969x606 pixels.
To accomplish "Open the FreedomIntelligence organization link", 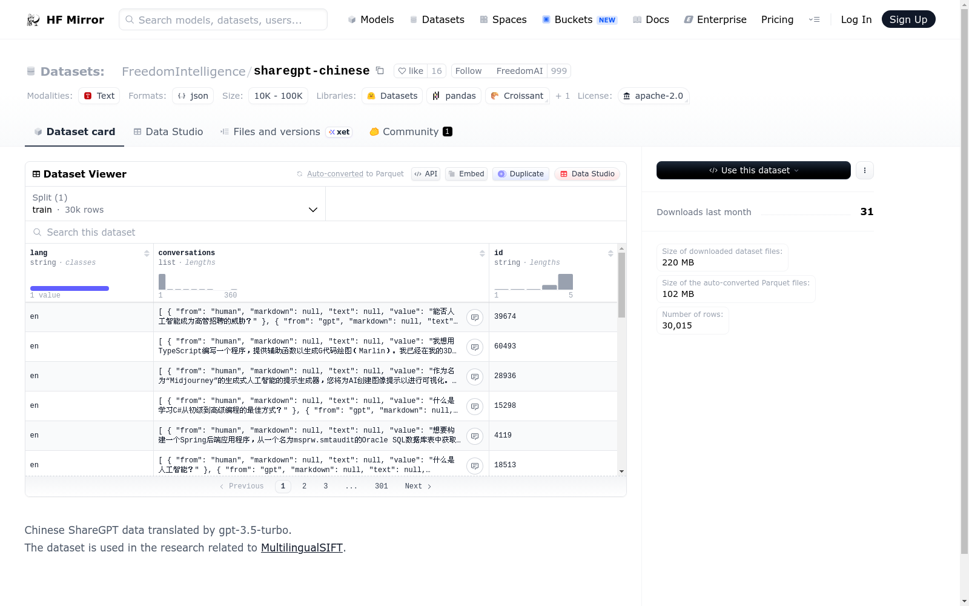I will point(184,72).
